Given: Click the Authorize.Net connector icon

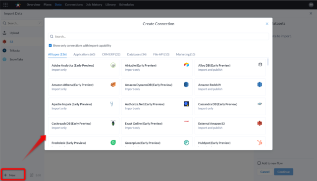Looking at the screenshot, I should click(186, 104).
